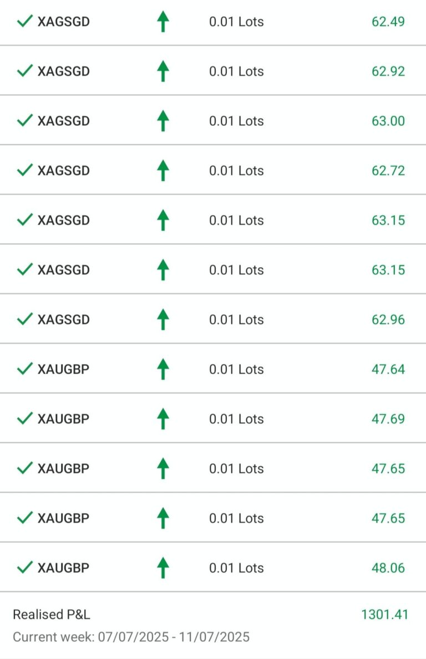Screen dimensions: 426x659
Task: Click the checkmark on the XAUGBP 48.06 row
Action: point(25,568)
